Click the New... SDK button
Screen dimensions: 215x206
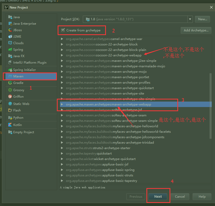pos(203,19)
